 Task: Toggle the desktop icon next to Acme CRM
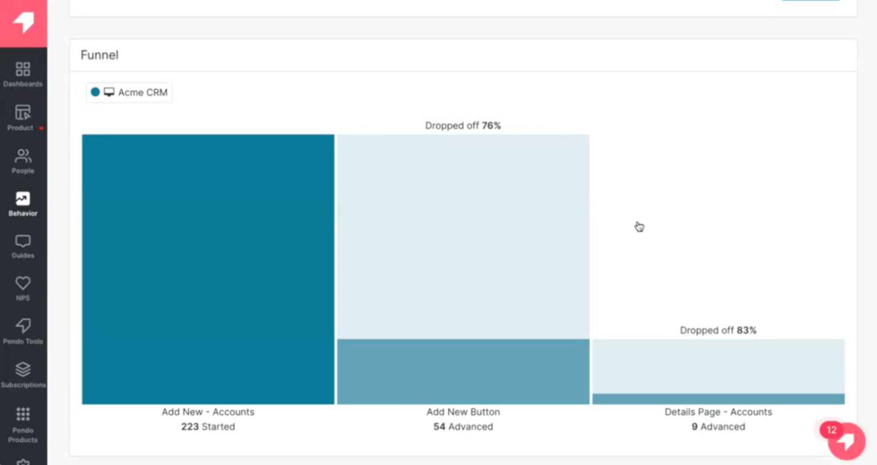[x=108, y=91]
